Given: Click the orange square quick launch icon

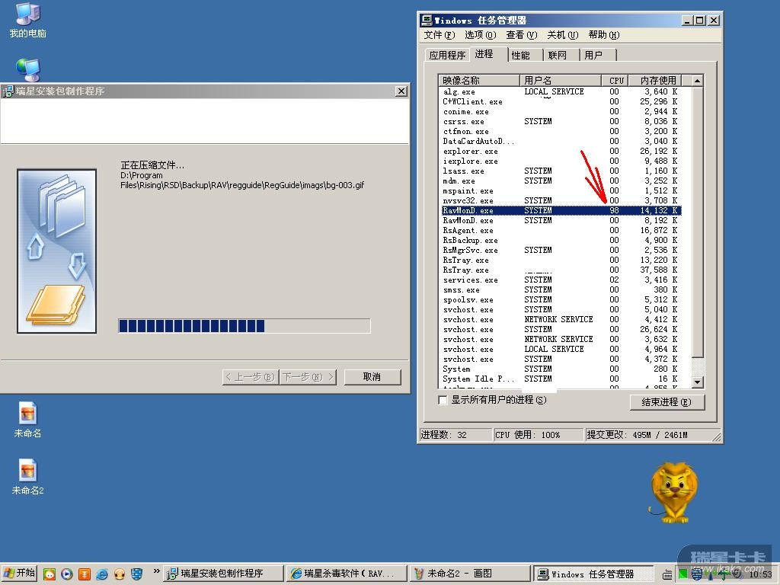Looking at the screenshot, I should click(x=84, y=574).
